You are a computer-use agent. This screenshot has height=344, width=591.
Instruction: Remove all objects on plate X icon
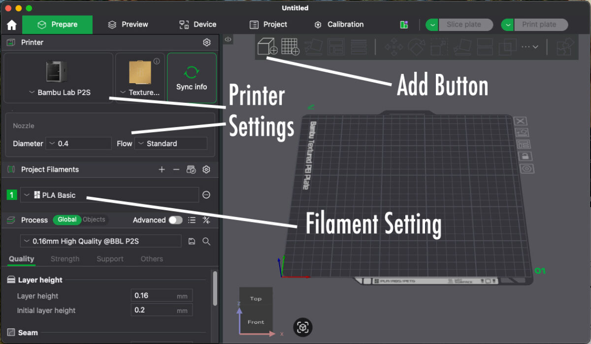(521, 121)
